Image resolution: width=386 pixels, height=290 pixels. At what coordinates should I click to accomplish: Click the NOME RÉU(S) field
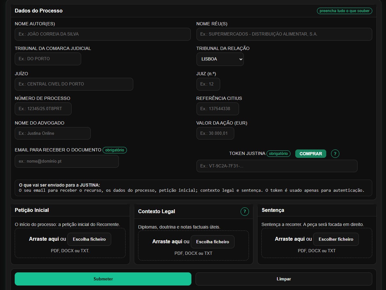284,34
